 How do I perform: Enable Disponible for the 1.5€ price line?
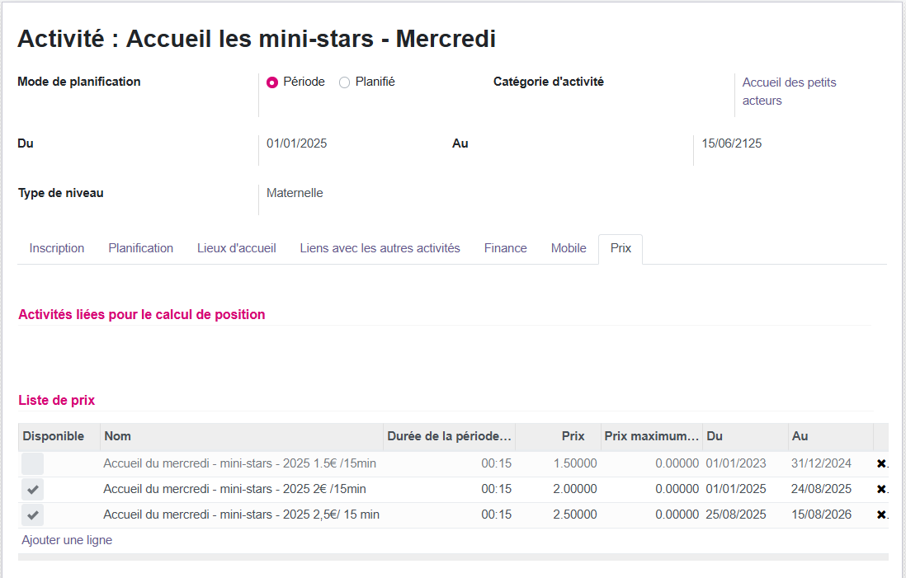pos(32,463)
